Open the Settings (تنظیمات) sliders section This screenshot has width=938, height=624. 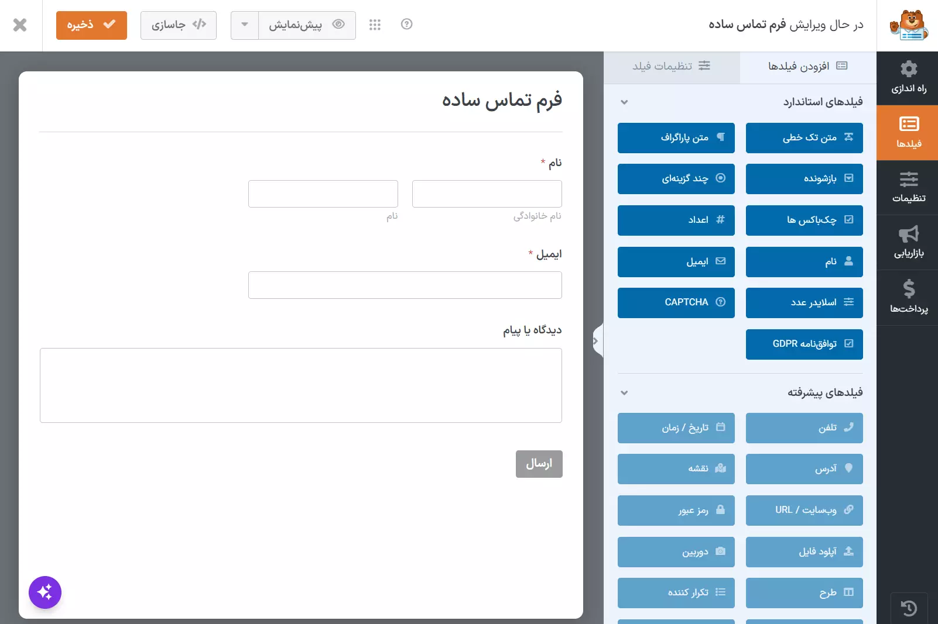pos(908,187)
